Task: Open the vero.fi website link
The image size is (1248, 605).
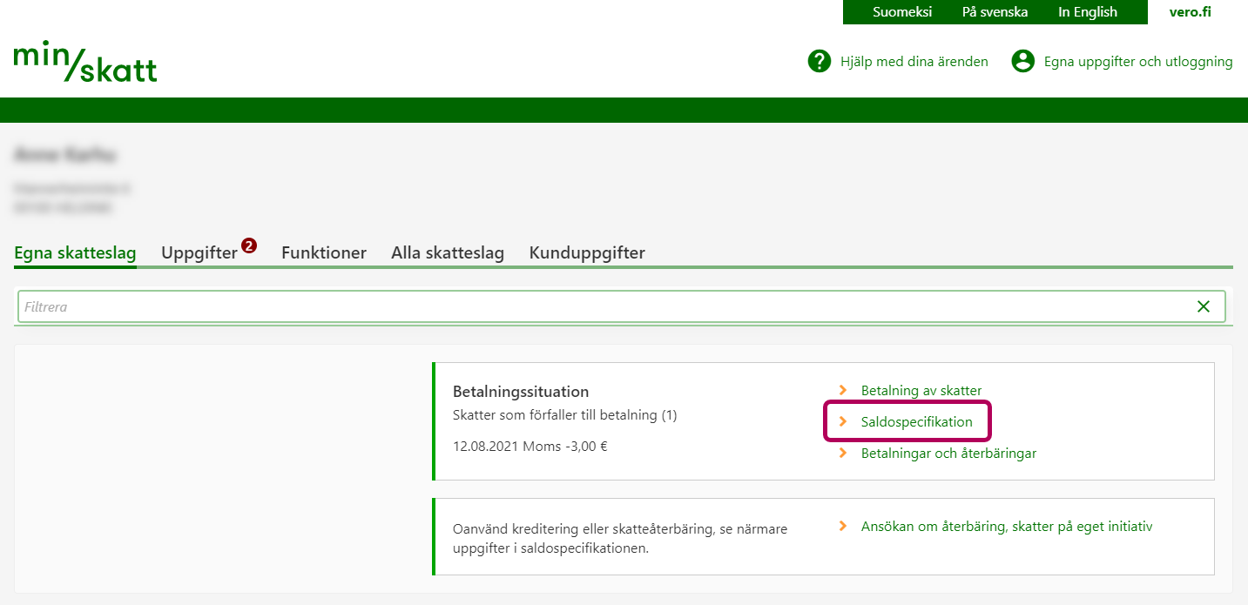Action: [x=1190, y=12]
